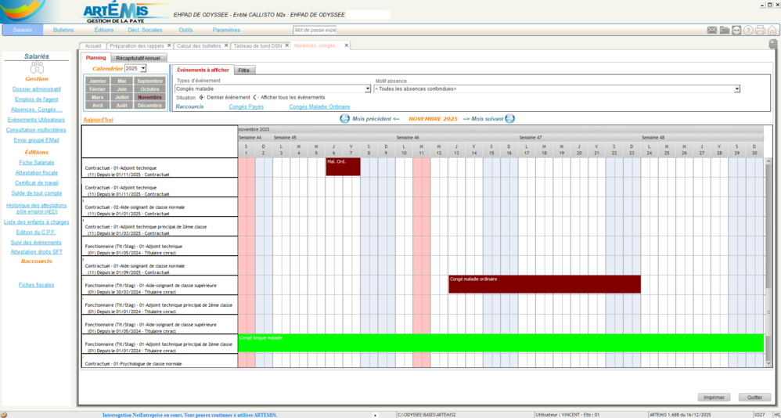Switch to the Récapitulatif Annuel tab
781x418 pixels.
(x=137, y=58)
